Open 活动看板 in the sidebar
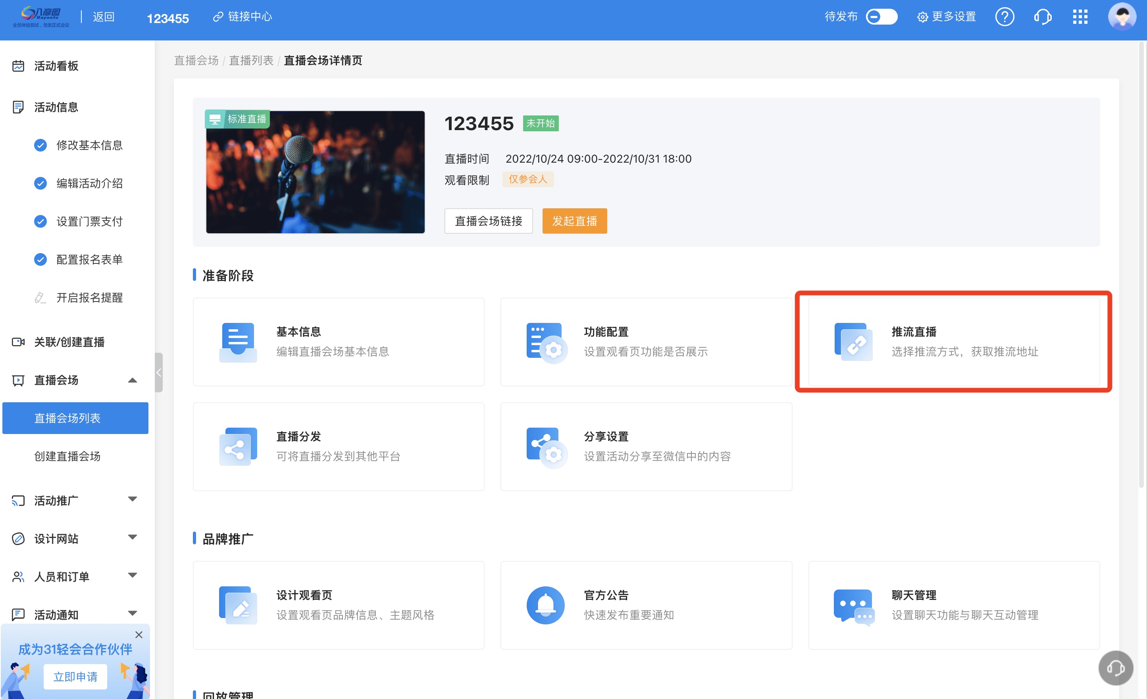This screenshot has width=1147, height=699. [x=56, y=66]
